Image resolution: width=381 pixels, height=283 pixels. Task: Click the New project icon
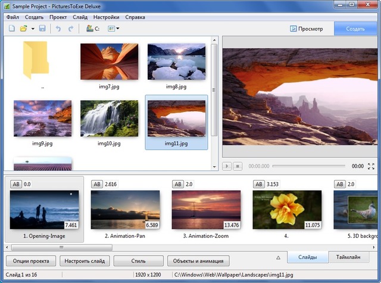(11, 29)
